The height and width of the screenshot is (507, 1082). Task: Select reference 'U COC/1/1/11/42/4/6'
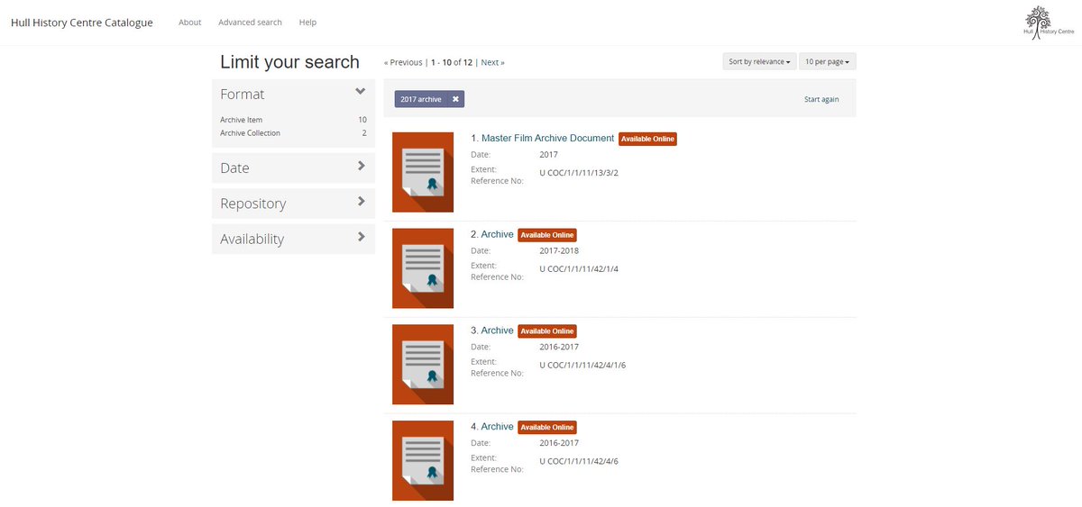pos(579,461)
